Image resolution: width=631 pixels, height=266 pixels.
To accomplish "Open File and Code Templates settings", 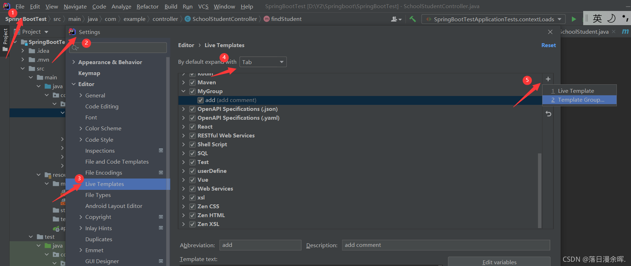I will pyautogui.click(x=117, y=162).
